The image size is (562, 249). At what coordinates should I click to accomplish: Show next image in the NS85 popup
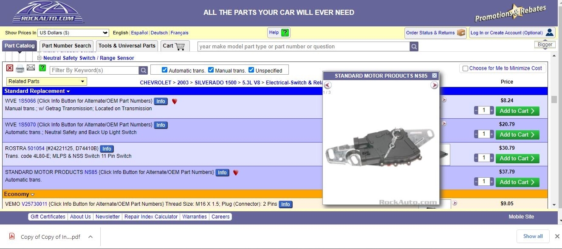pos(434,85)
